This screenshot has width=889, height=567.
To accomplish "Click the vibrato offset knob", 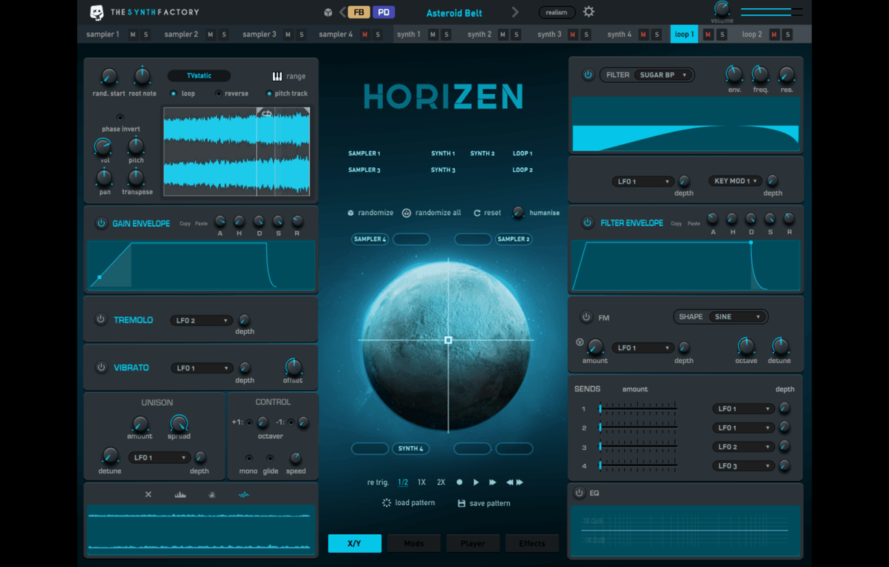I will (293, 366).
